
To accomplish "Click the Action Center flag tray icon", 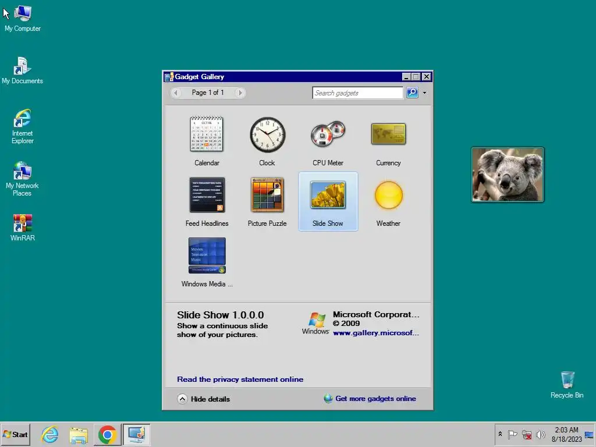I will 512,434.
